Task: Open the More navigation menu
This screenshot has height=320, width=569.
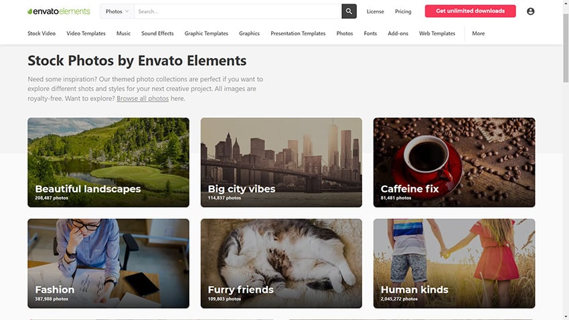Action: tap(478, 33)
